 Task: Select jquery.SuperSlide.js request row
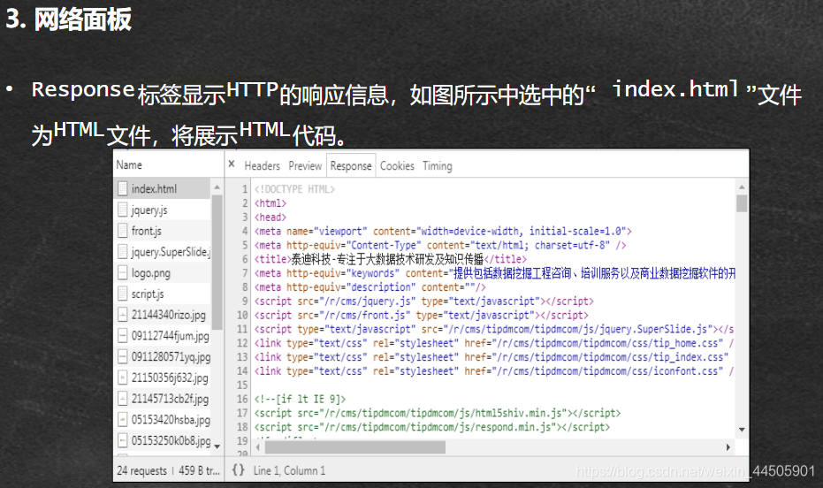(162, 251)
